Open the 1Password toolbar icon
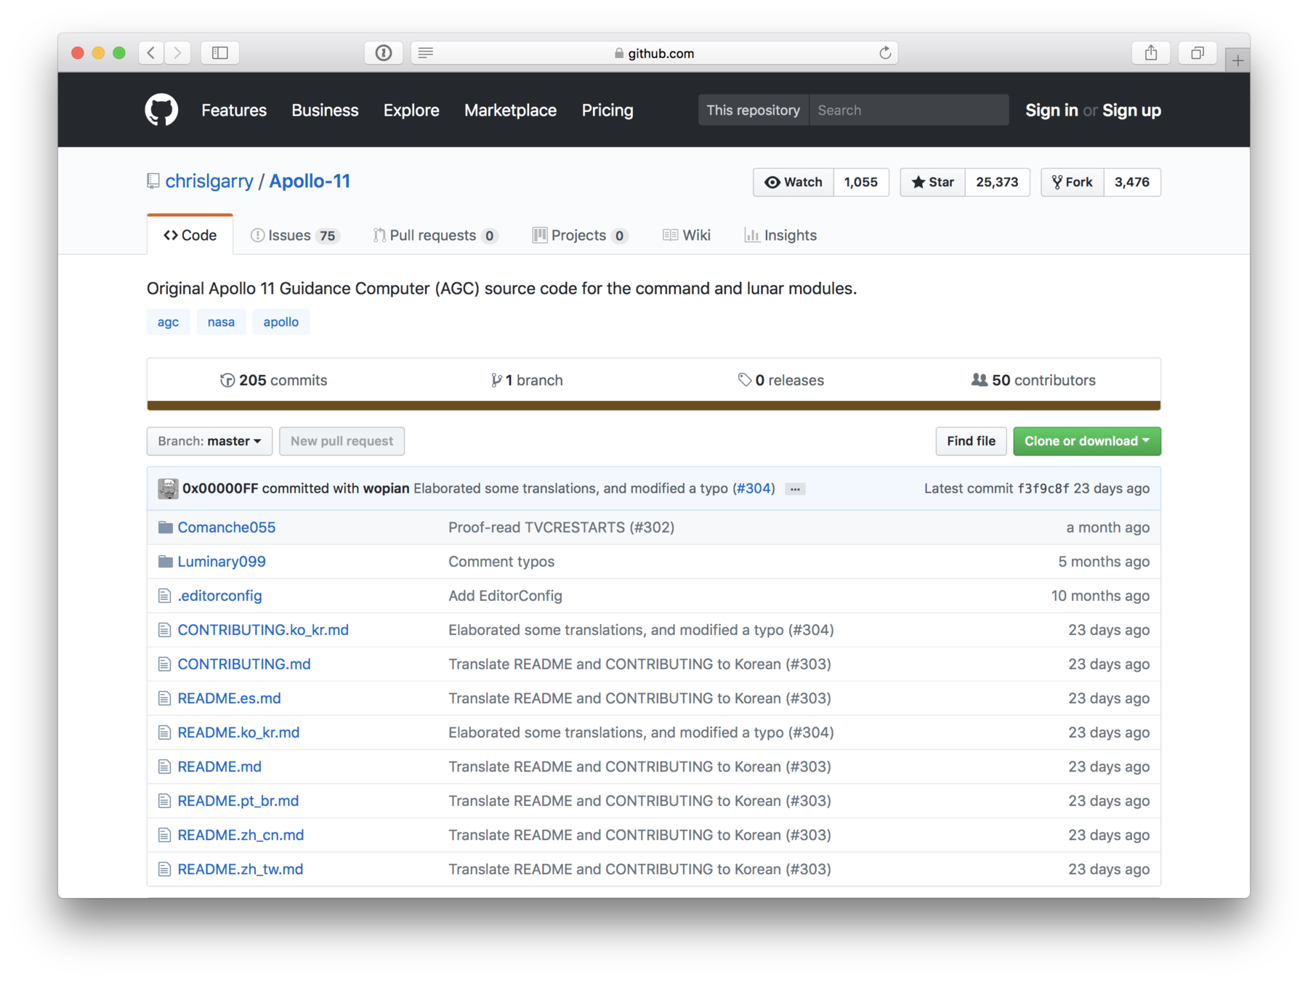This screenshot has height=981, width=1308. [384, 52]
